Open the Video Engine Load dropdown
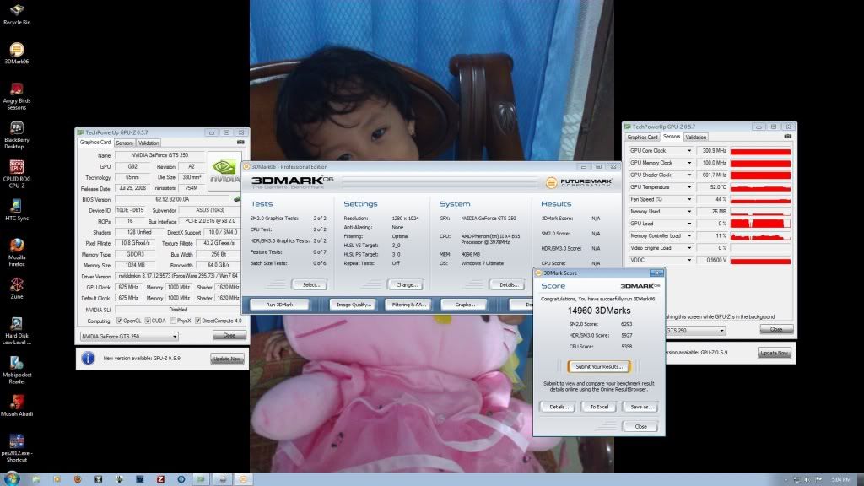 (688, 247)
